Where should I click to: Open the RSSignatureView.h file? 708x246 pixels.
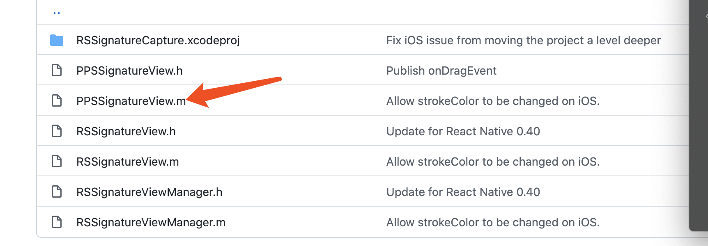tap(126, 131)
